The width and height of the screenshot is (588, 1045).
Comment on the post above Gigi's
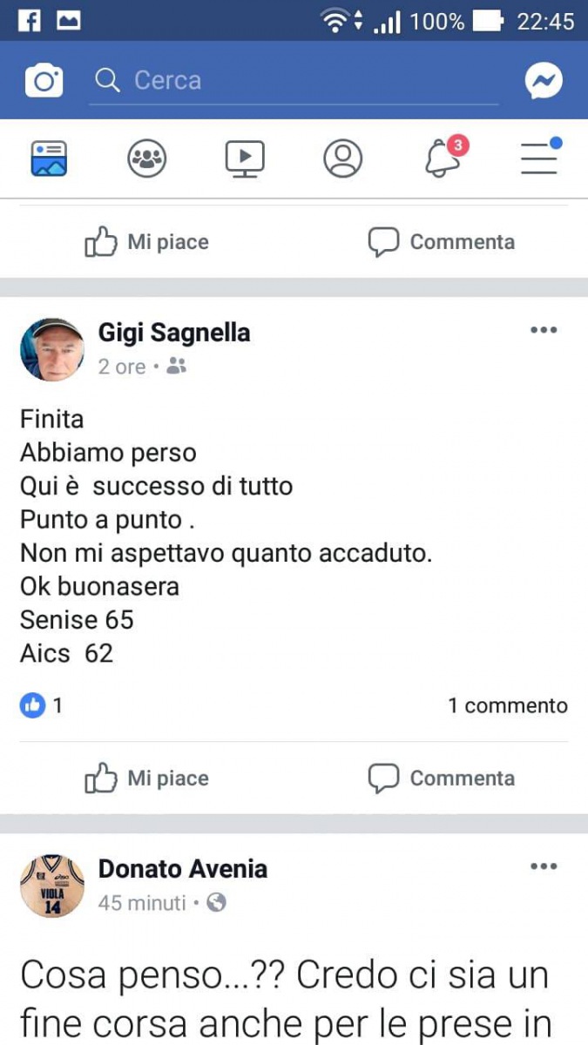click(442, 242)
